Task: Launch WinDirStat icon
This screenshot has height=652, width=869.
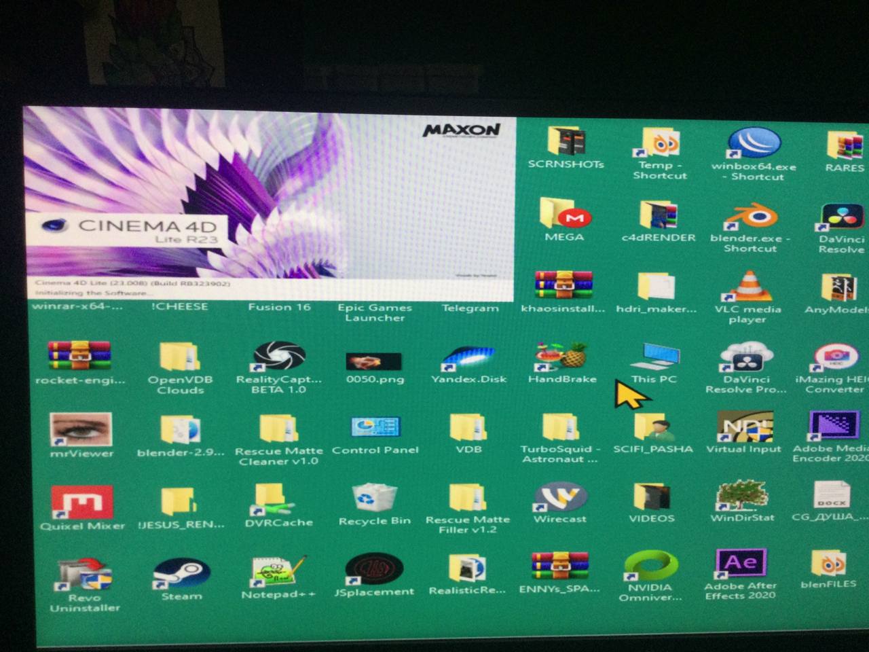Action: point(742,496)
